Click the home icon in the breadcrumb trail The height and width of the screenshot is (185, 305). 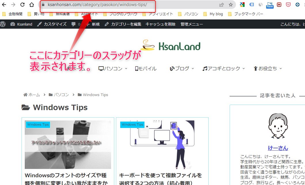[26, 95]
